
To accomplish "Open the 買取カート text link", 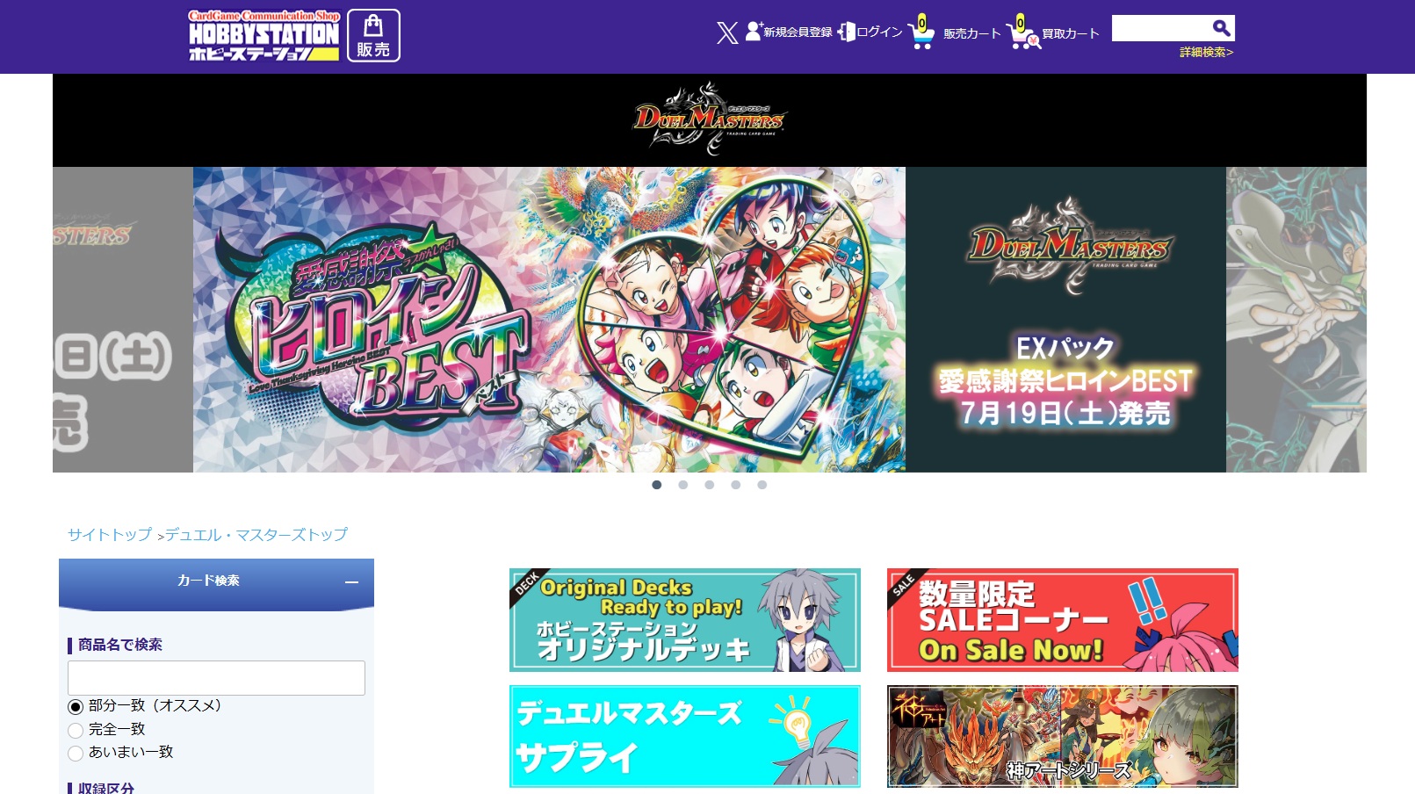I will pos(1071,33).
